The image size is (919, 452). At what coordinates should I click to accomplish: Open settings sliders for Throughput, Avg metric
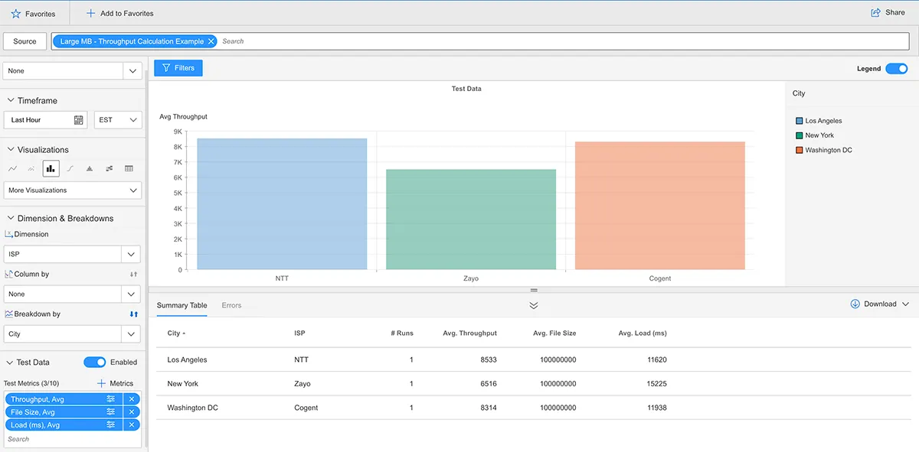(111, 399)
